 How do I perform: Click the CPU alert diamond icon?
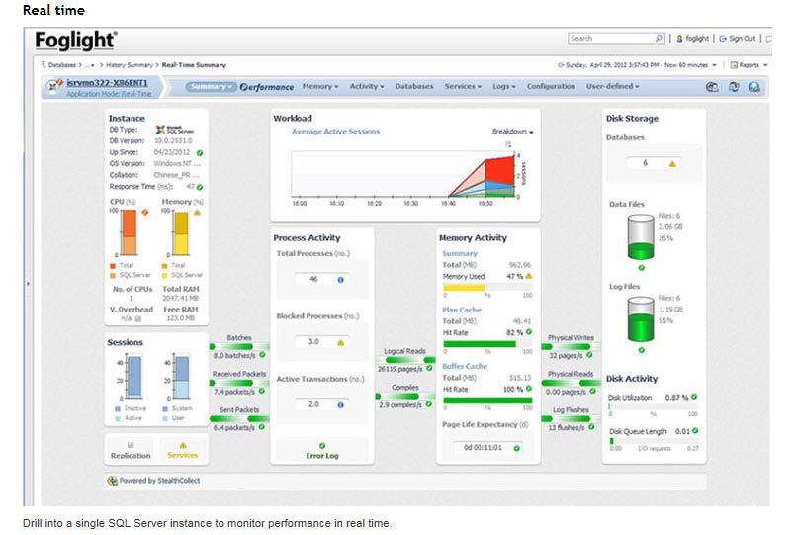click(x=145, y=212)
